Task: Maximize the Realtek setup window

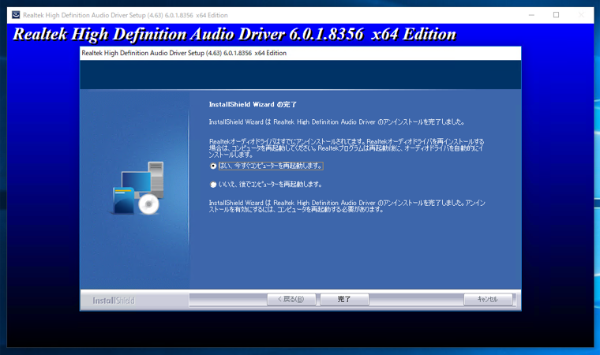Action: (556, 15)
